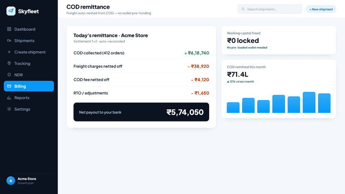Click the NDR bell icon
345x194 pixels.
(9, 75)
